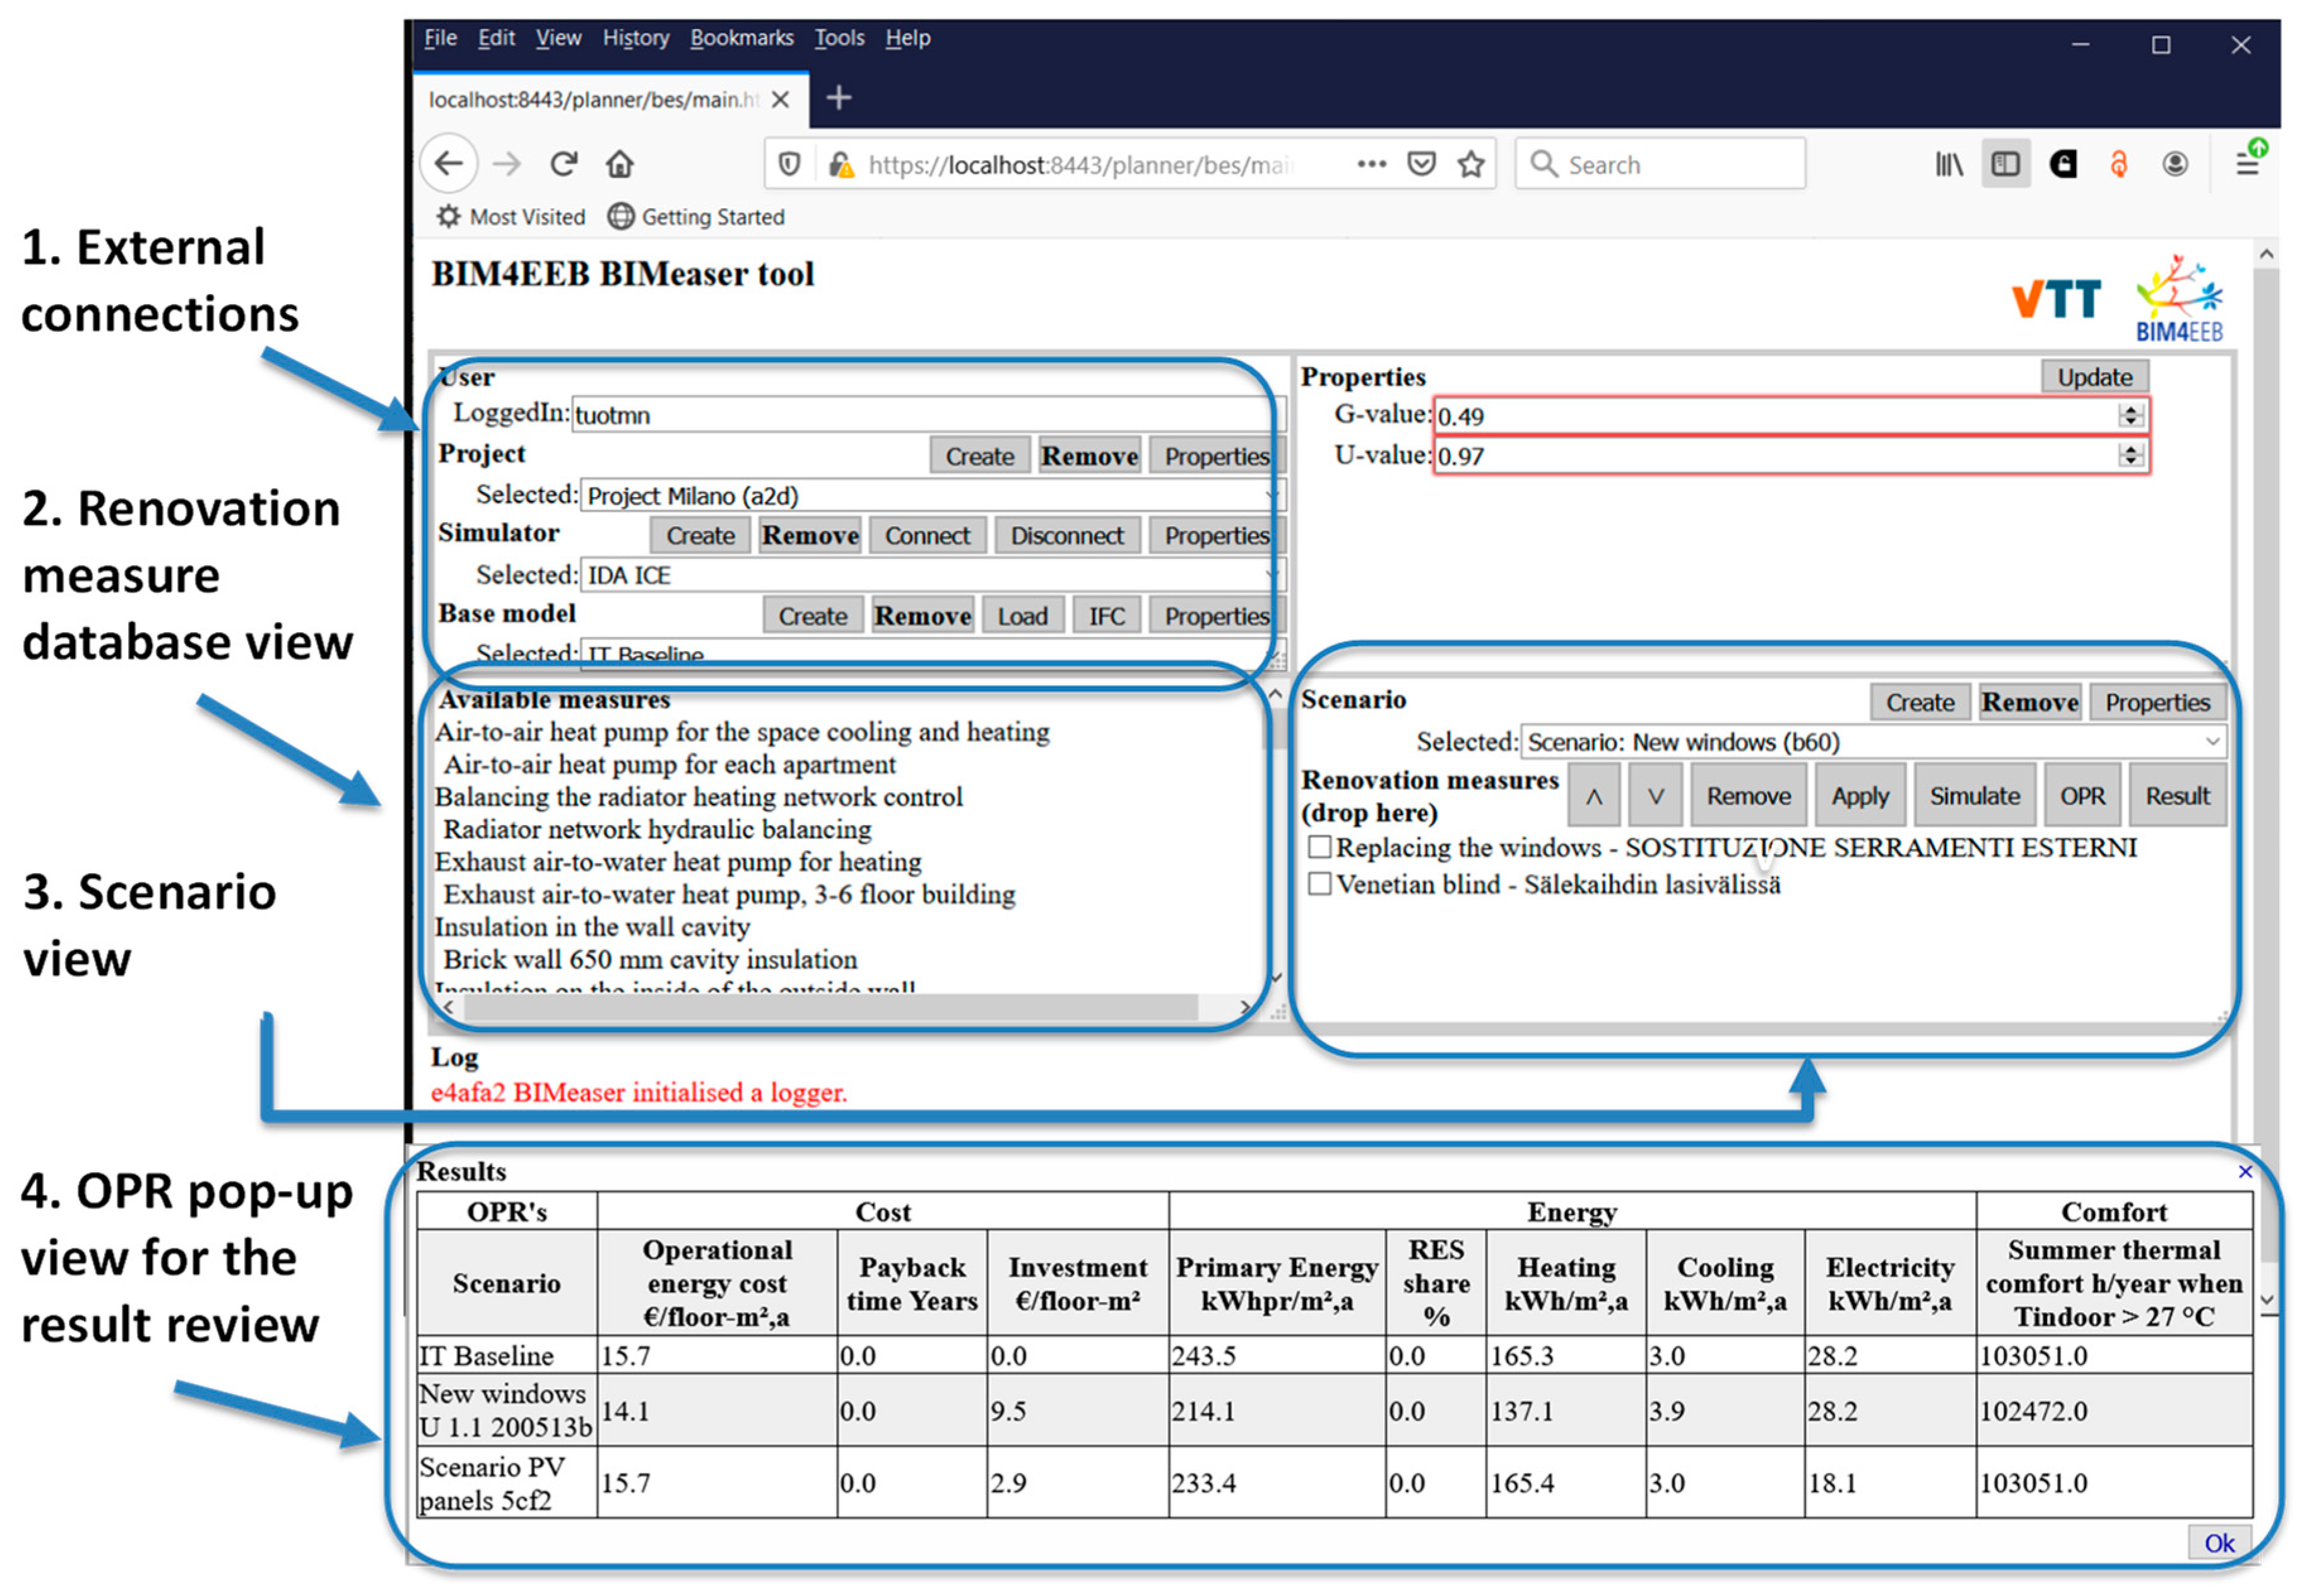The width and height of the screenshot is (2302, 1596).
Task: Click the G-value spinner stepper arrows
Action: pyautogui.click(x=2130, y=415)
